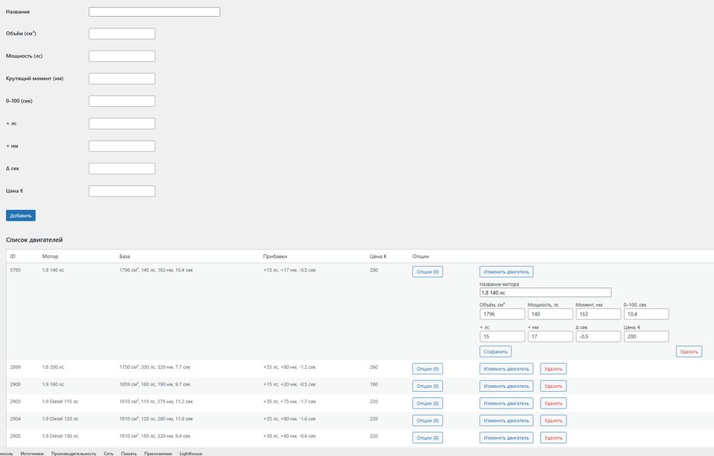Collapse Изменить двигатель for 1.8 140 лс
Viewport: 714px width, 456px height.
point(506,271)
